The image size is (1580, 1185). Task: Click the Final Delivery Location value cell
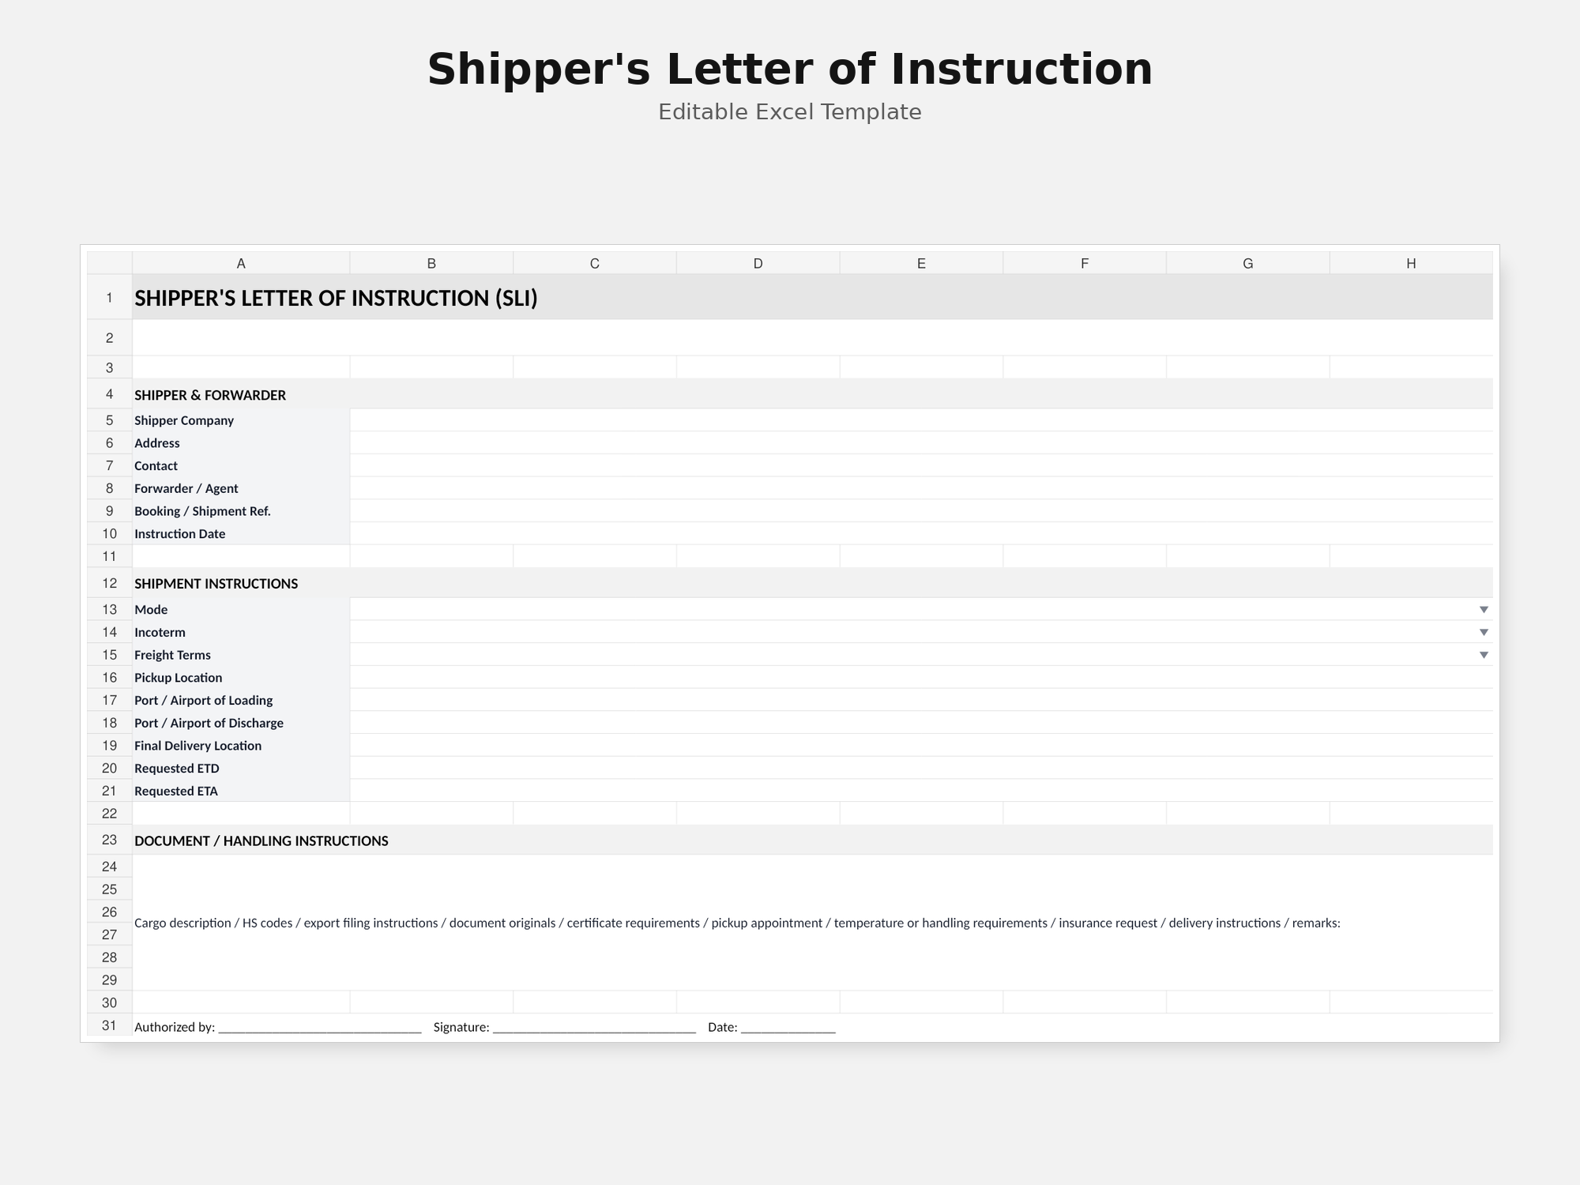(921, 746)
